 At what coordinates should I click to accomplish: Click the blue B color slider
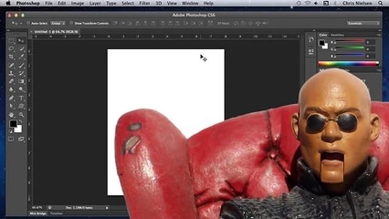pyautogui.click(x=350, y=55)
